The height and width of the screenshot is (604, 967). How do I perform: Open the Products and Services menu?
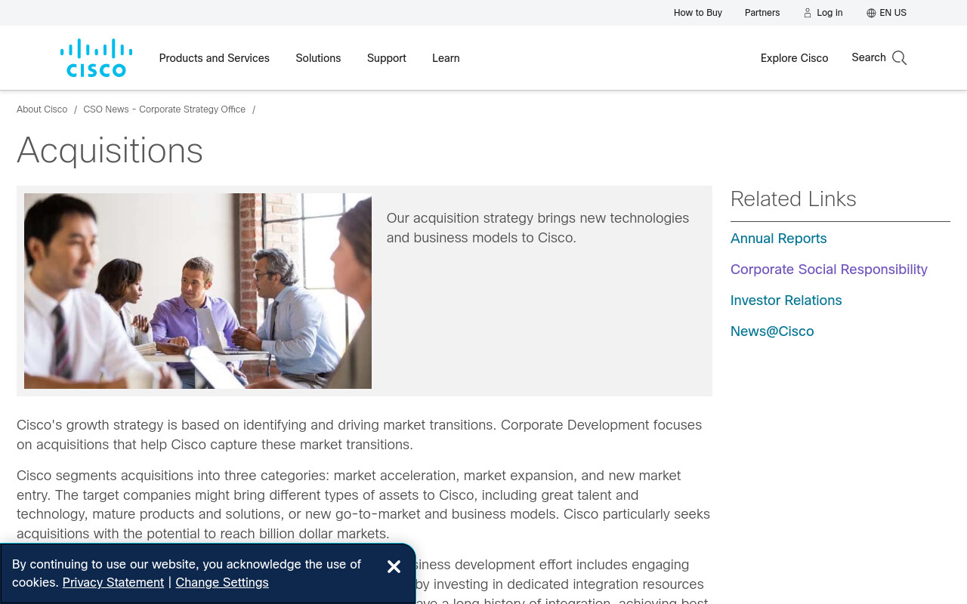(x=215, y=58)
